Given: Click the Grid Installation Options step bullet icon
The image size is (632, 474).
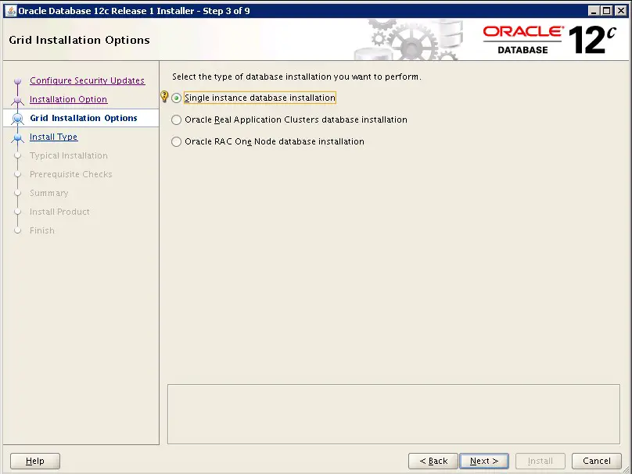Looking at the screenshot, I should click(17, 119).
